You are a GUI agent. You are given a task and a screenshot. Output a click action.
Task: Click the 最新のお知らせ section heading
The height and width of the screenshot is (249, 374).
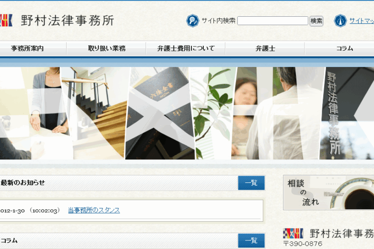click(23, 182)
